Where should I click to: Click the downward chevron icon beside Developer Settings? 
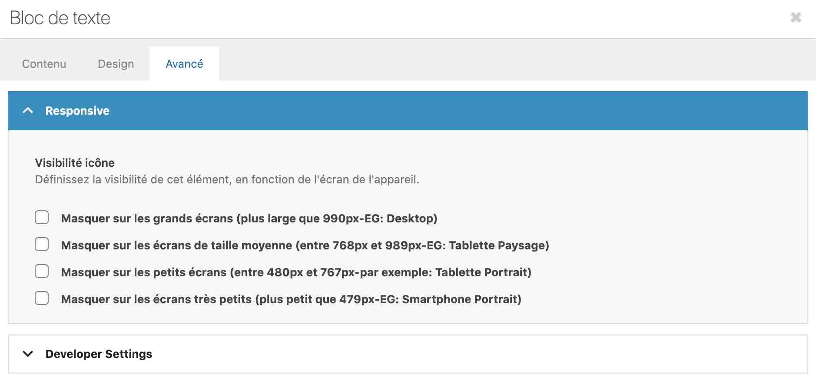(29, 354)
